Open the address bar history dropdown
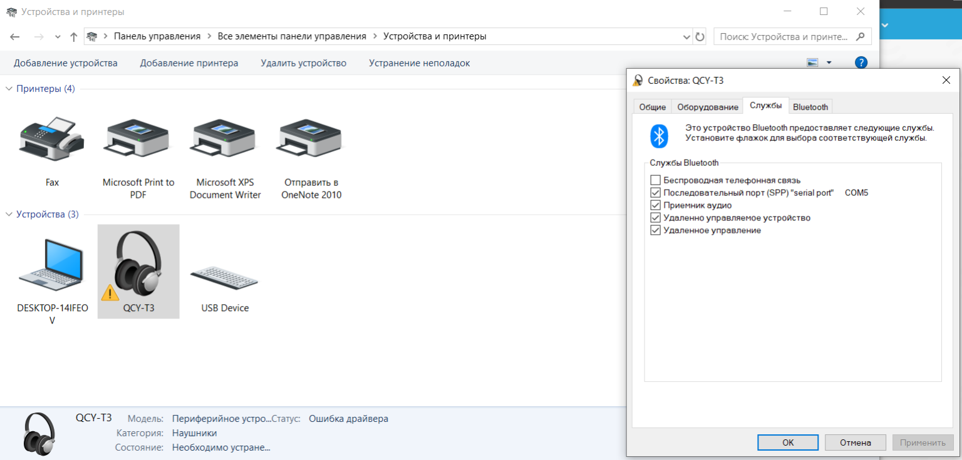This screenshot has height=460, width=962. tap(686, 37)
